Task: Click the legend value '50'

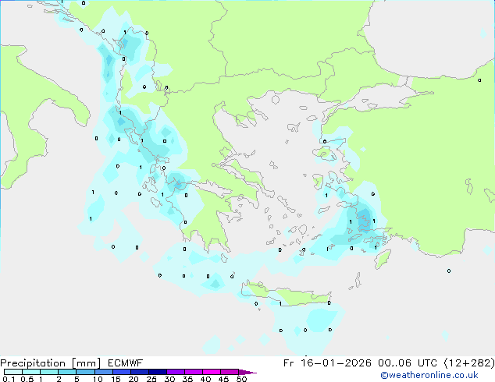Action: tap(241, 379)
